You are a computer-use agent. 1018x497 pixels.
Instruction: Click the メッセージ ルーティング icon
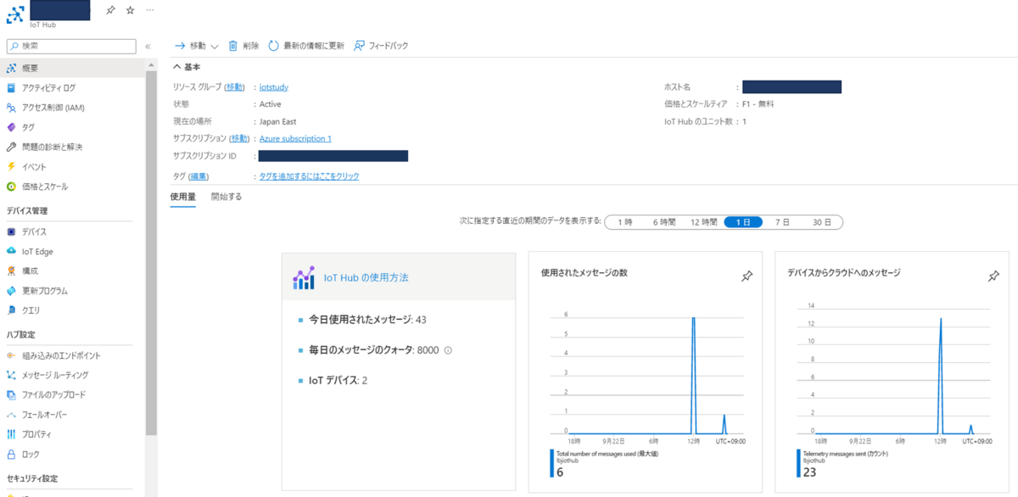pos(11,375)
